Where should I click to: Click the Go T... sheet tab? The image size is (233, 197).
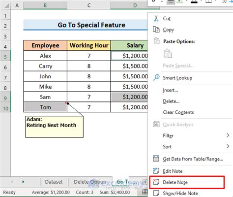(126, 182)
